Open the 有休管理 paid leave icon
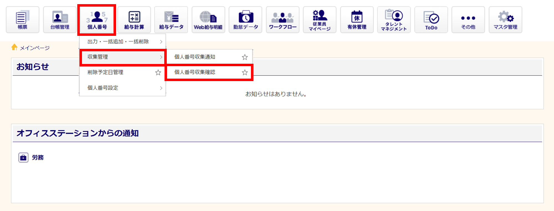Screen dimensions: 554x211 tap(357, 20)
